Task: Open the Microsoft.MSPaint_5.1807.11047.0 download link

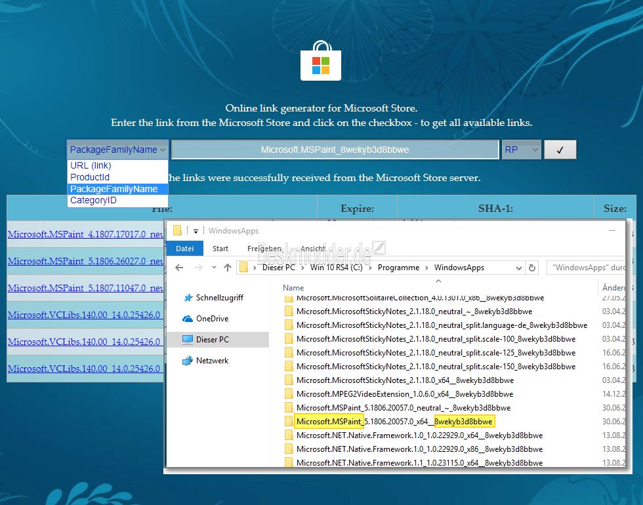Action: [85, 288]
